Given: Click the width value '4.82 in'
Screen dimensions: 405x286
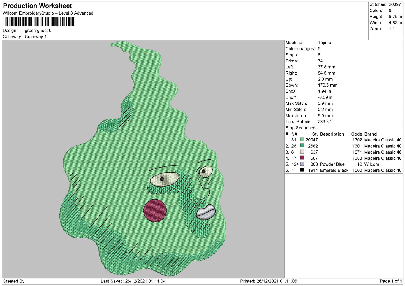Looking at the screenshot, I should [x=395, y=23].
